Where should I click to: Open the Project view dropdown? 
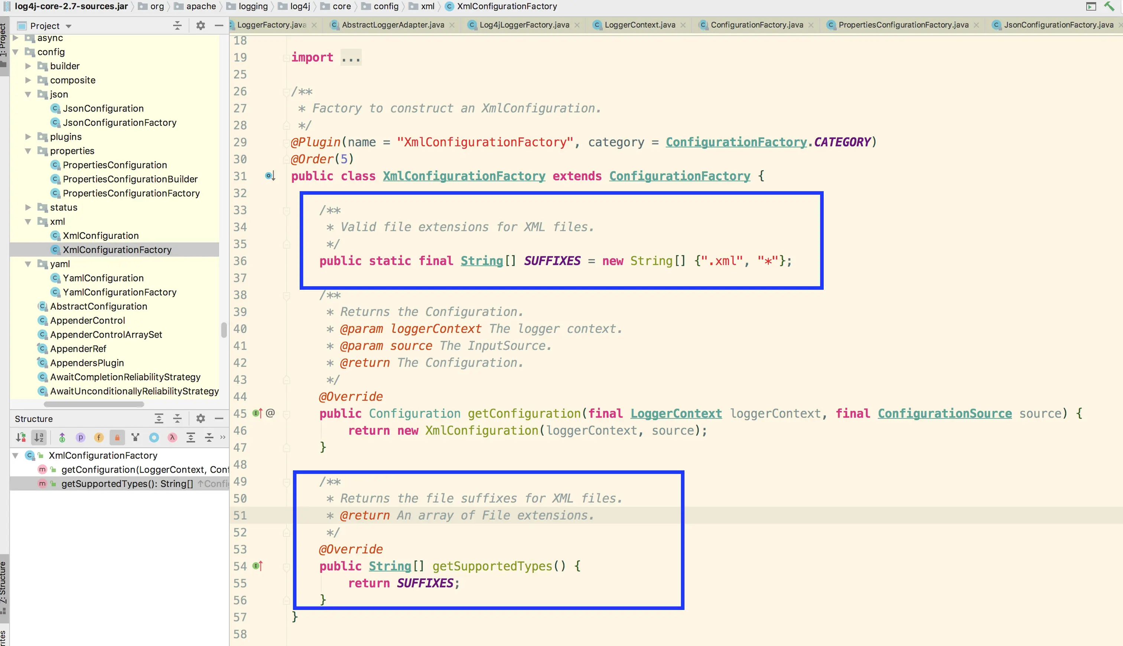[x=68, y=26]
